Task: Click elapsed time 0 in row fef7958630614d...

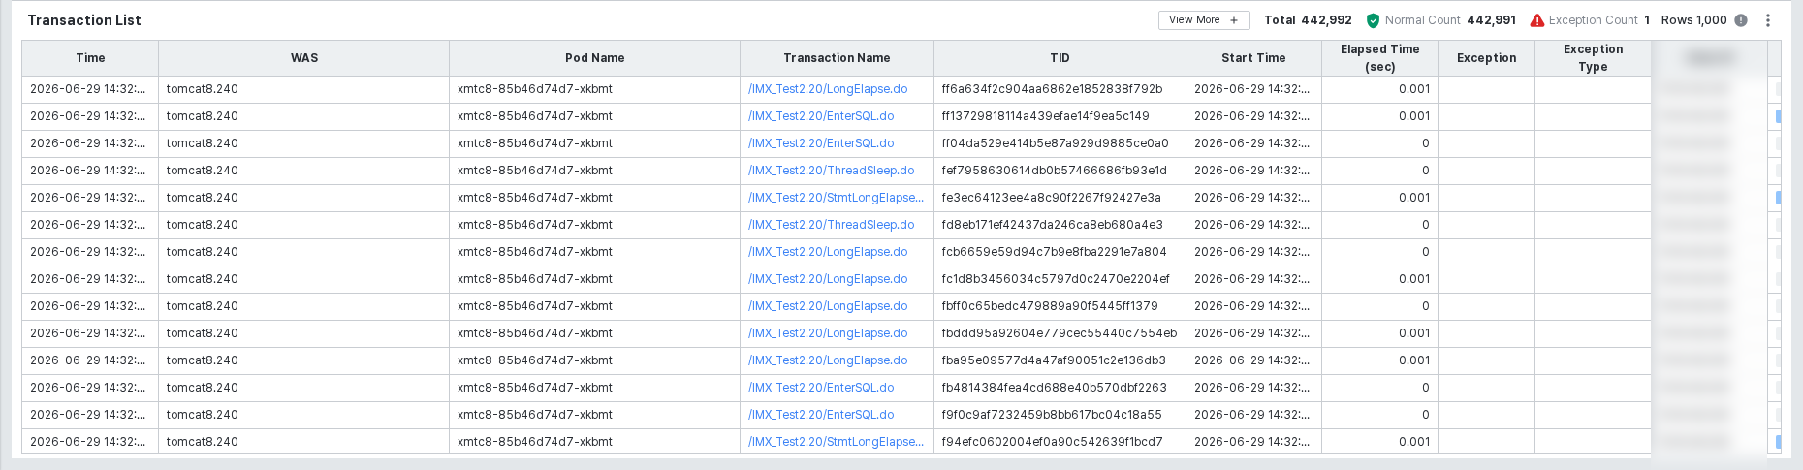Action: click(x=1426, y=171)
